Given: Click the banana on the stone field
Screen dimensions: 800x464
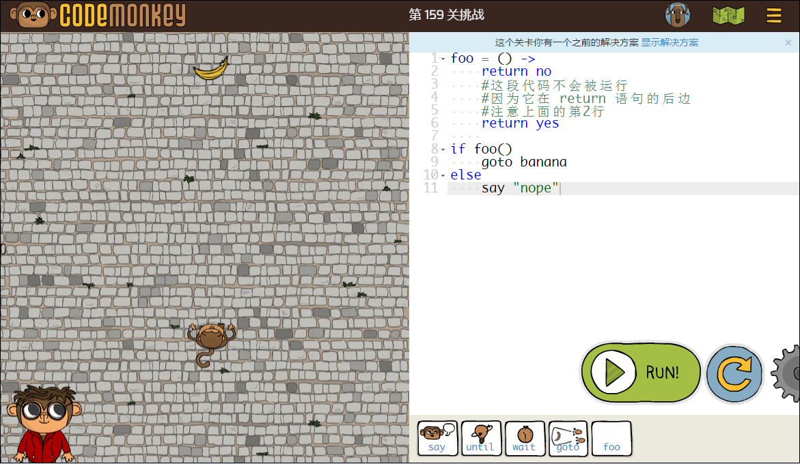Looking at the screenshot, I should tap(211, 69).
